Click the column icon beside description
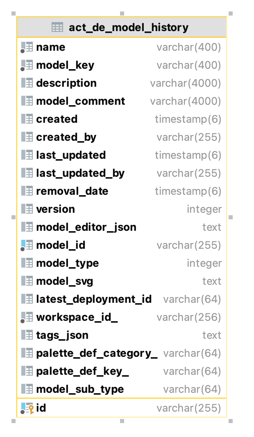 [27, 83]
